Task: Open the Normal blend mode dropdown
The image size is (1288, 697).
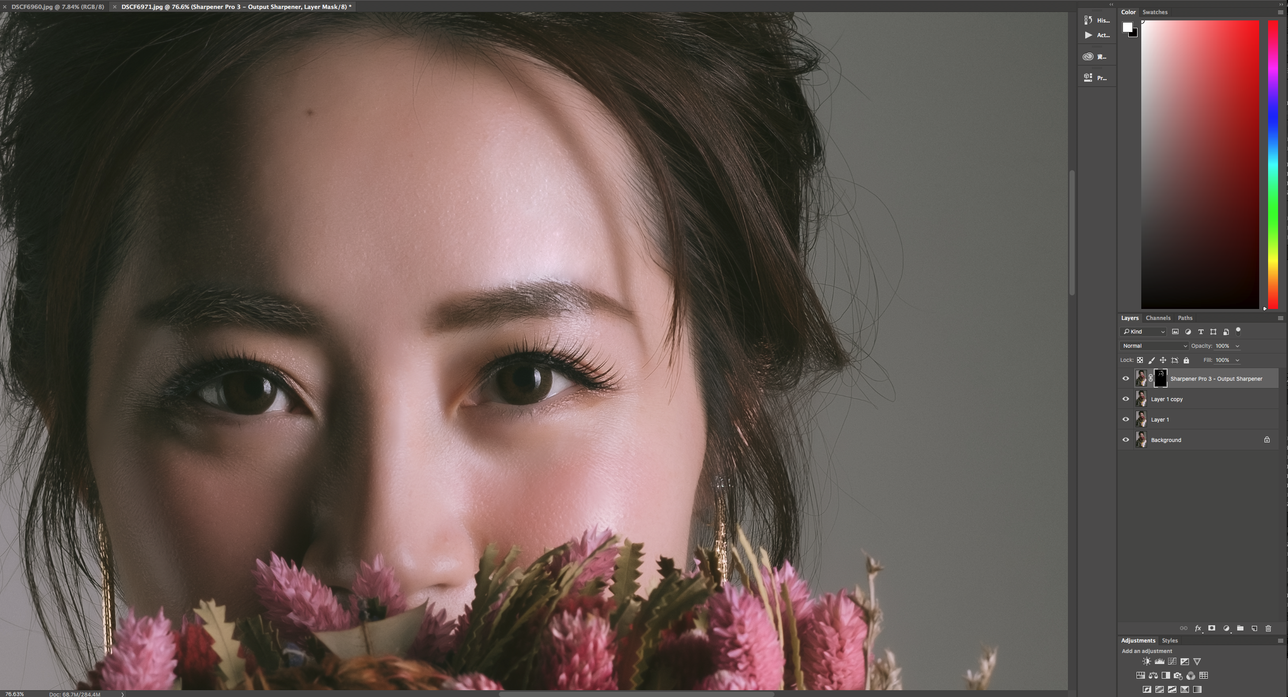Action: tap(1154, 346)
